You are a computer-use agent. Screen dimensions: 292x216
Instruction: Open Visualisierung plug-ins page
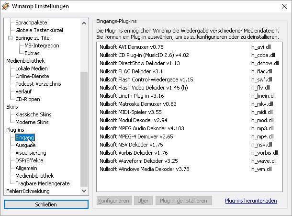(x=31, y=153)
